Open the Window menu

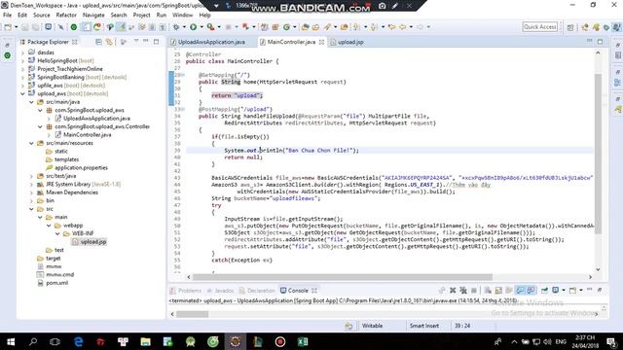pos(182,16)
